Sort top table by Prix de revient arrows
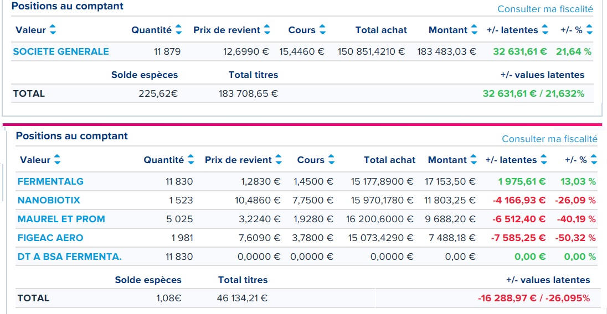Screen dimensions: 607x314 click(x=267, y=30)
